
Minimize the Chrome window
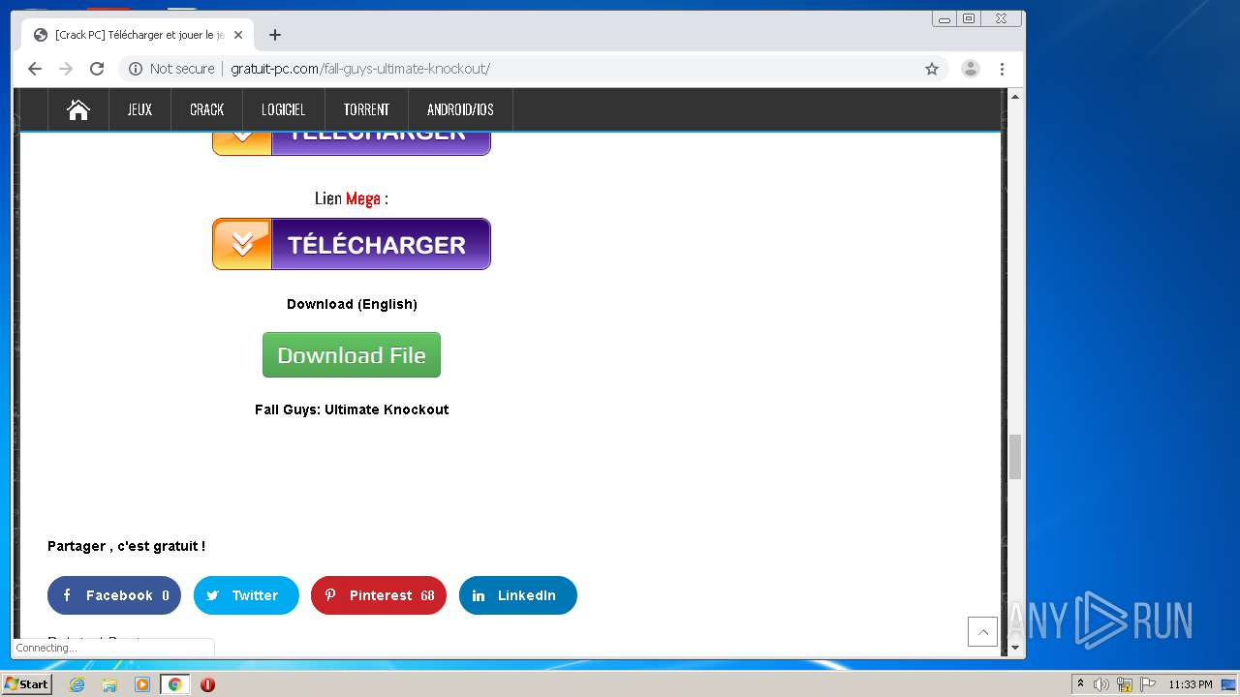pos(945,18)
